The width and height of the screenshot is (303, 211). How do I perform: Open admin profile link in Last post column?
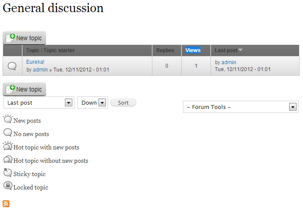click(x=229, y=62)
